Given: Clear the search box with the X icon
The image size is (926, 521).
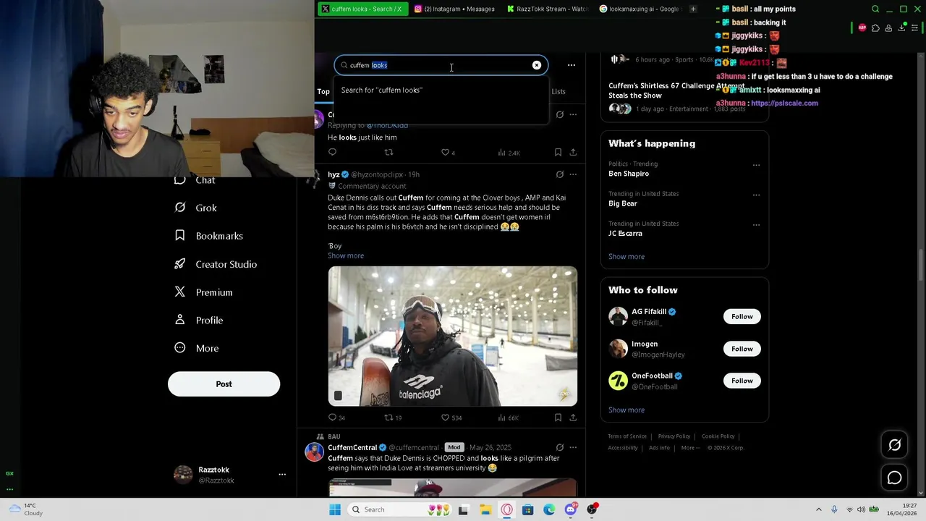Looking at the screenshot, I should 537,65.
